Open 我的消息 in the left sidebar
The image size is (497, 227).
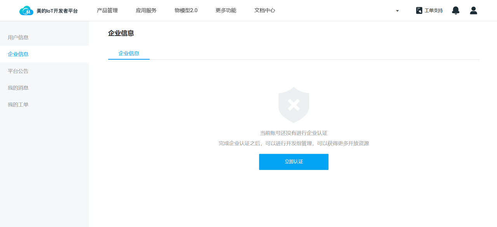point(18,88)
